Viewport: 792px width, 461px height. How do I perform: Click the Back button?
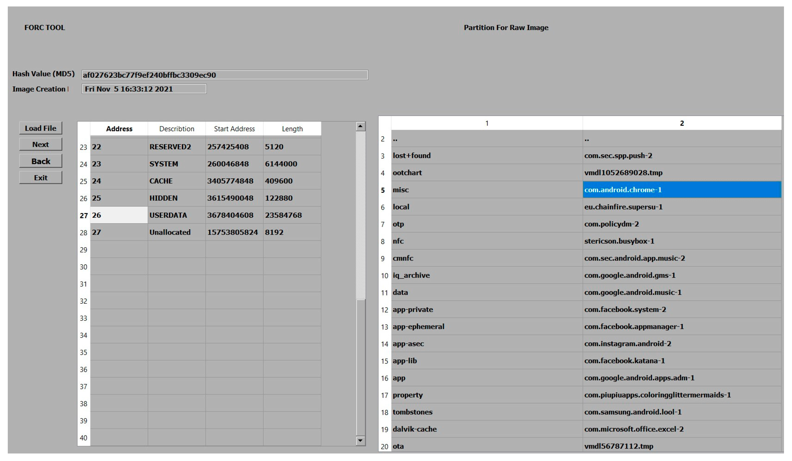[41, 161]
